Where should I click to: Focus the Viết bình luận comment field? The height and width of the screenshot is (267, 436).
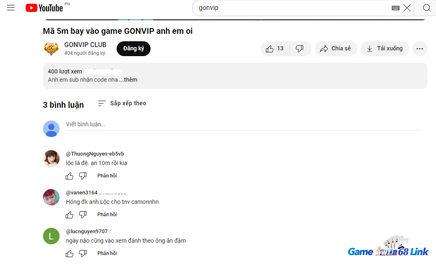tap(242, 124)
